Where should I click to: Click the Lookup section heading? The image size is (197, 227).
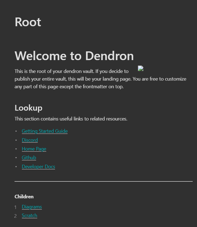pos(28,108)
